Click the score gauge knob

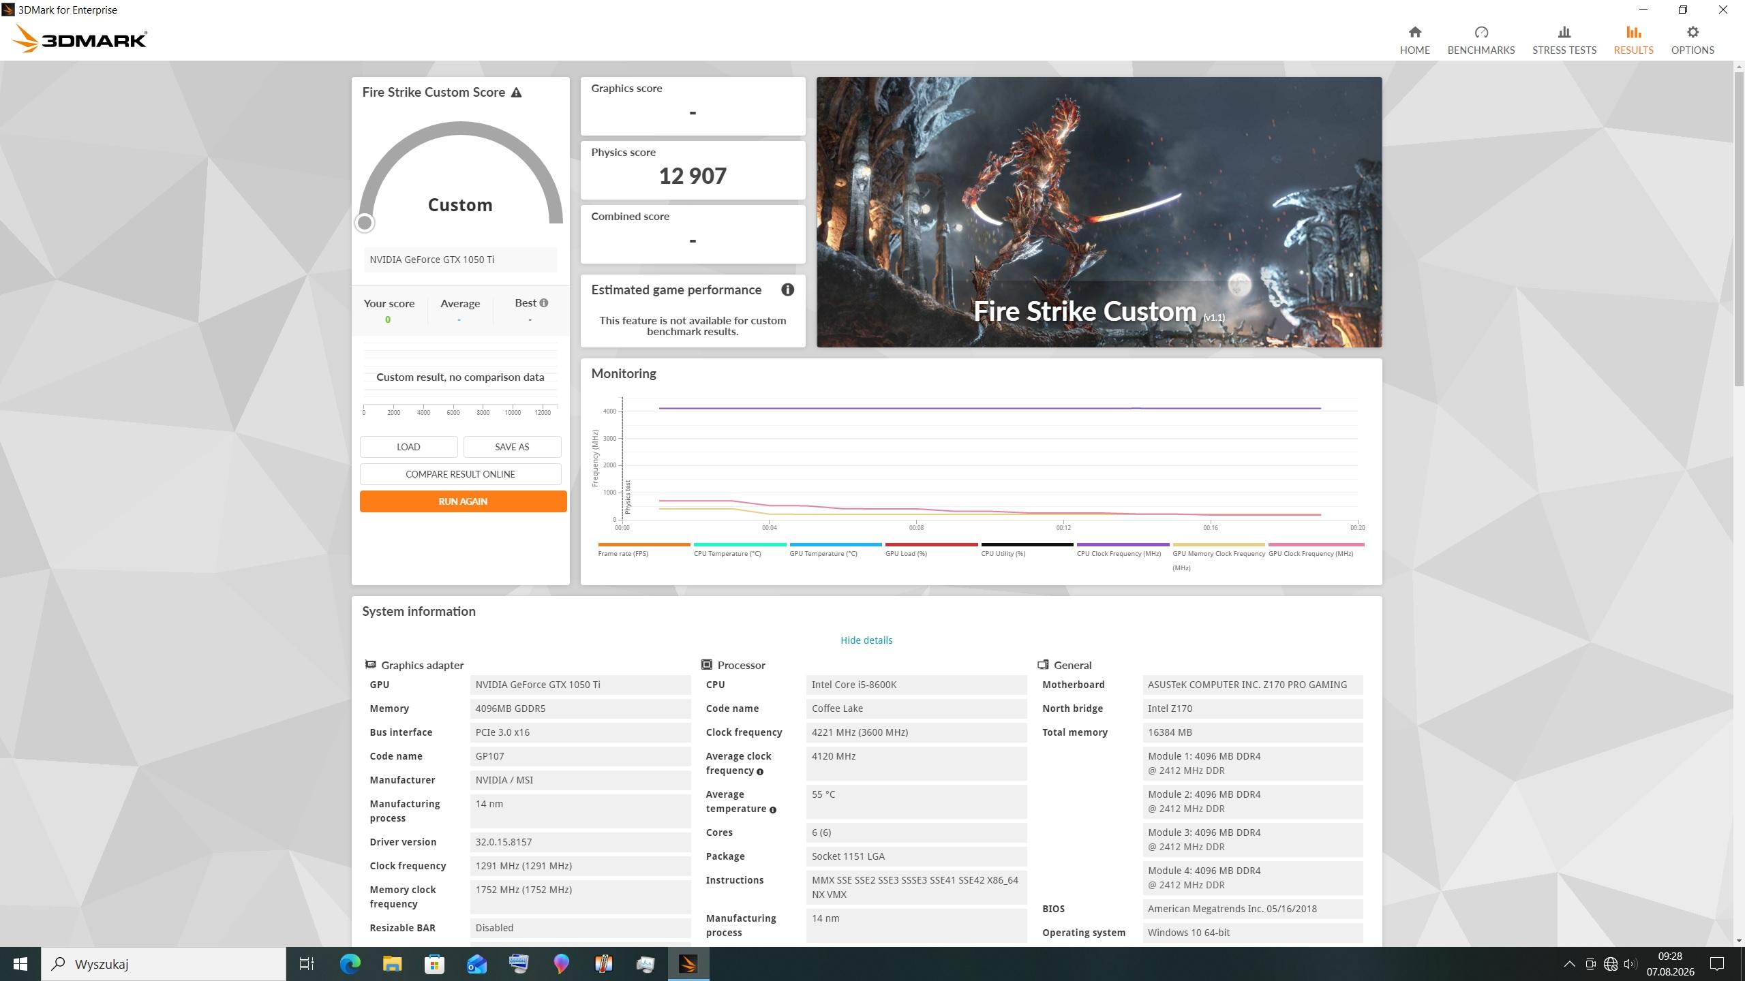tap(365, 223)
